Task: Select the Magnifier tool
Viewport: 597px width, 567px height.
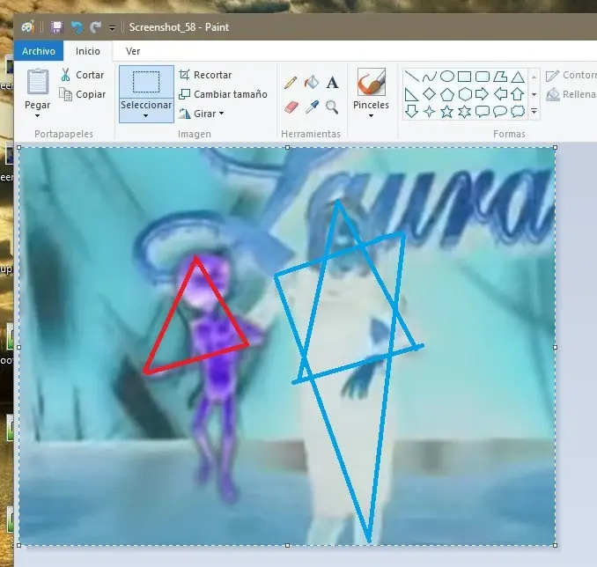Action: click(332, 107)
